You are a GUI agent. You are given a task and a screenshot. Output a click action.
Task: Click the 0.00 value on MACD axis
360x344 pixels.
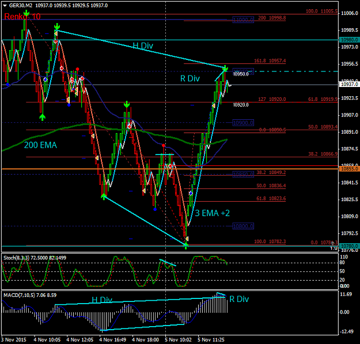tap(344, 312)
